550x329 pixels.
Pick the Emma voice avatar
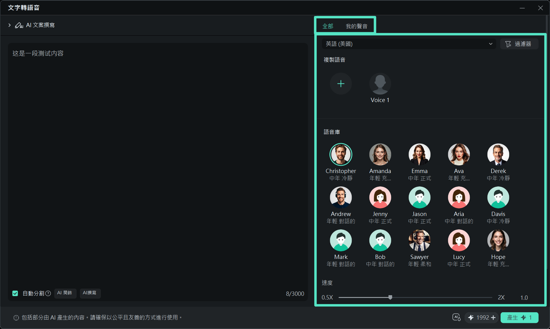pyautogui.click(x=419, y=154)
